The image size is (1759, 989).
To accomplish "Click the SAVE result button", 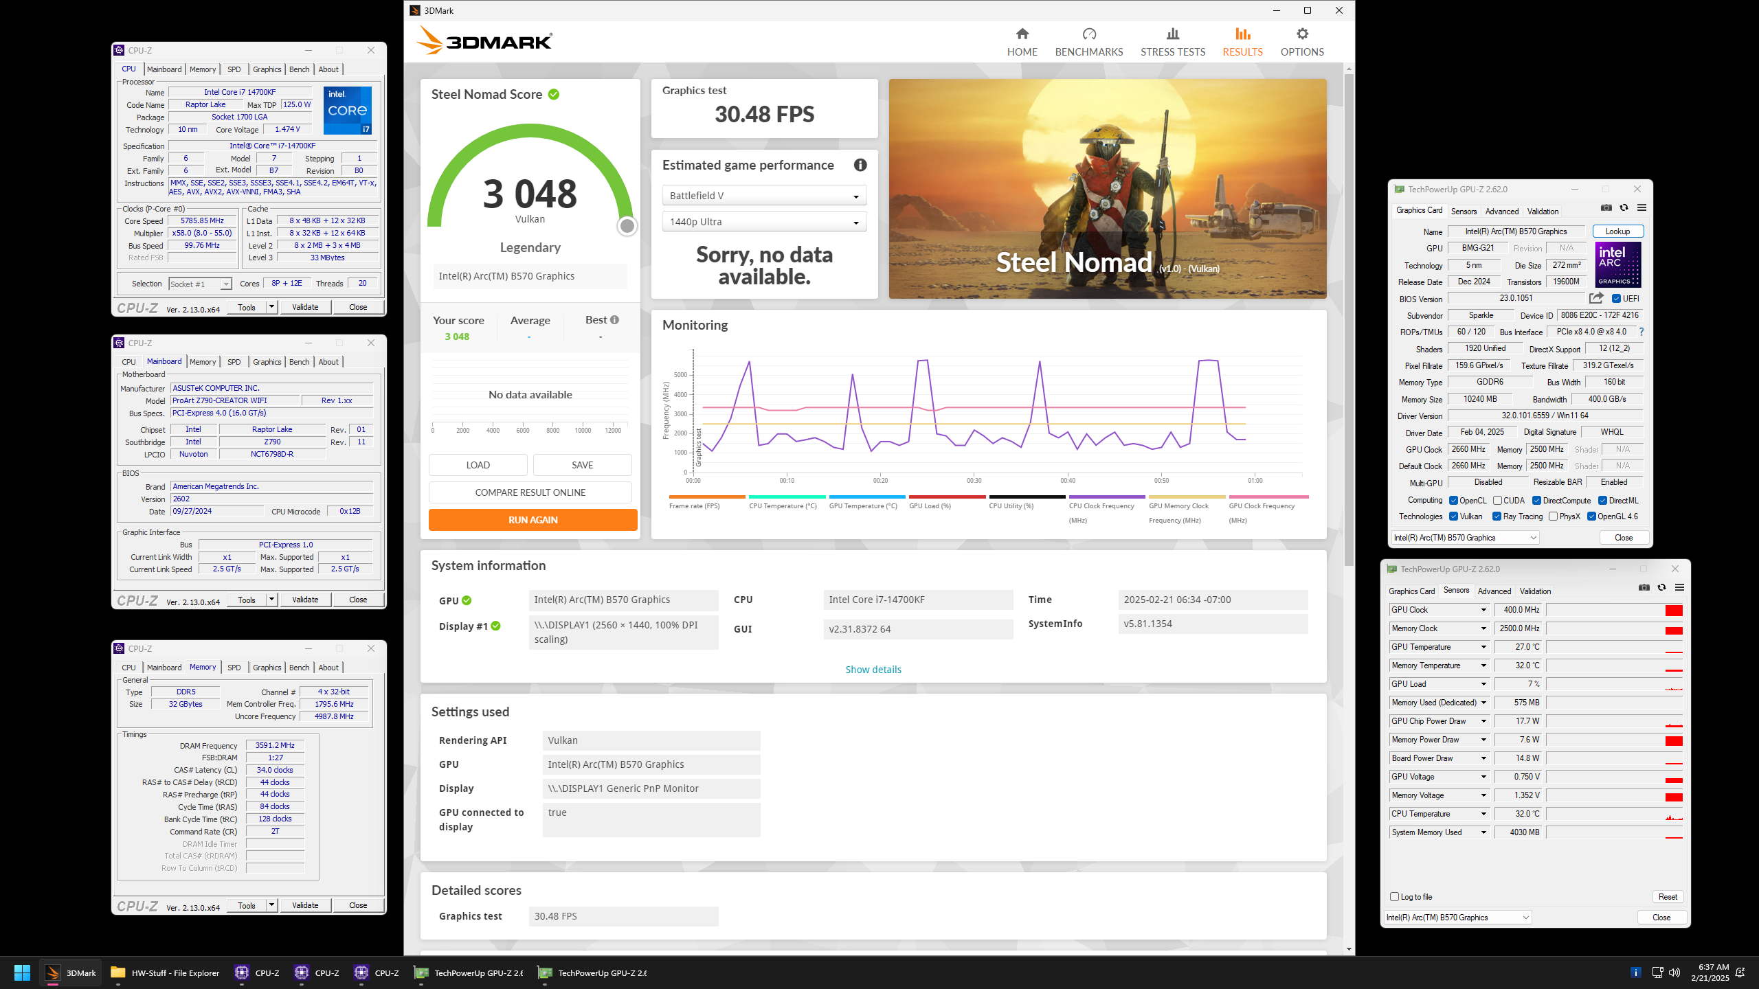I will (582, 465).
